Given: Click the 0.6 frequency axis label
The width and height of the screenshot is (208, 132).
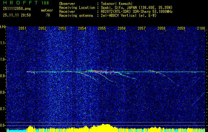Looking at the screenshot, I should pos(3,125).
